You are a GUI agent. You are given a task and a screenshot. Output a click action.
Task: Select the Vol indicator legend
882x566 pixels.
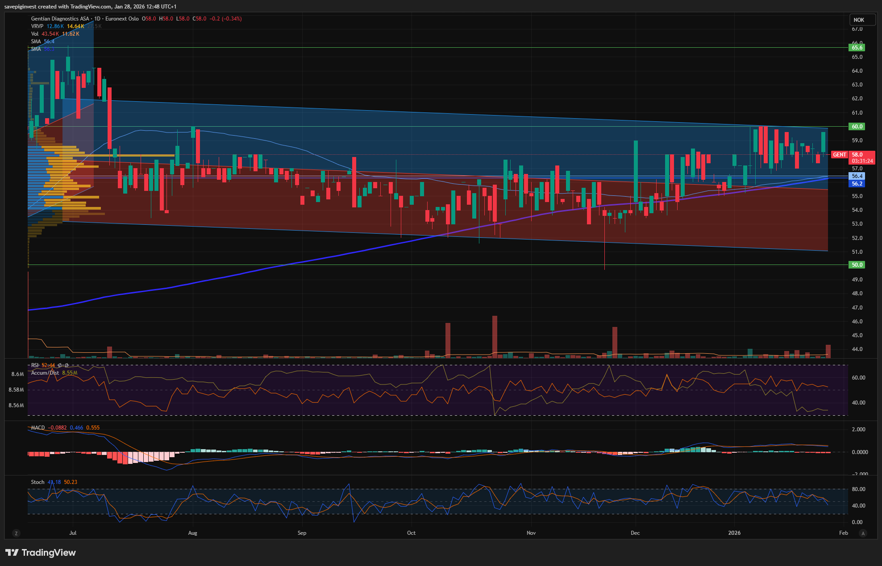coord(35,34)
